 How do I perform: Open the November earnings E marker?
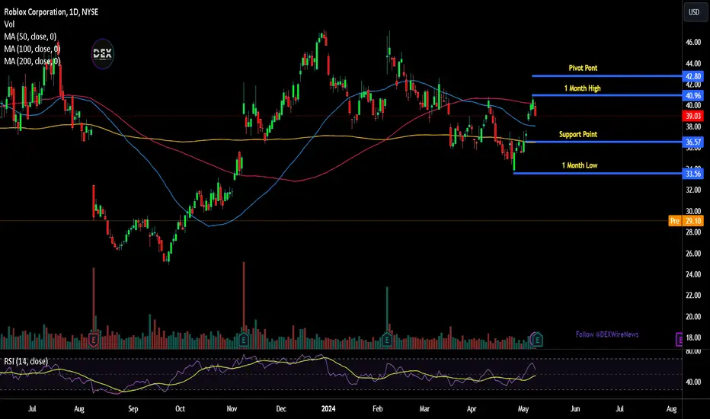pyautogui.click(x=244, y=339)
